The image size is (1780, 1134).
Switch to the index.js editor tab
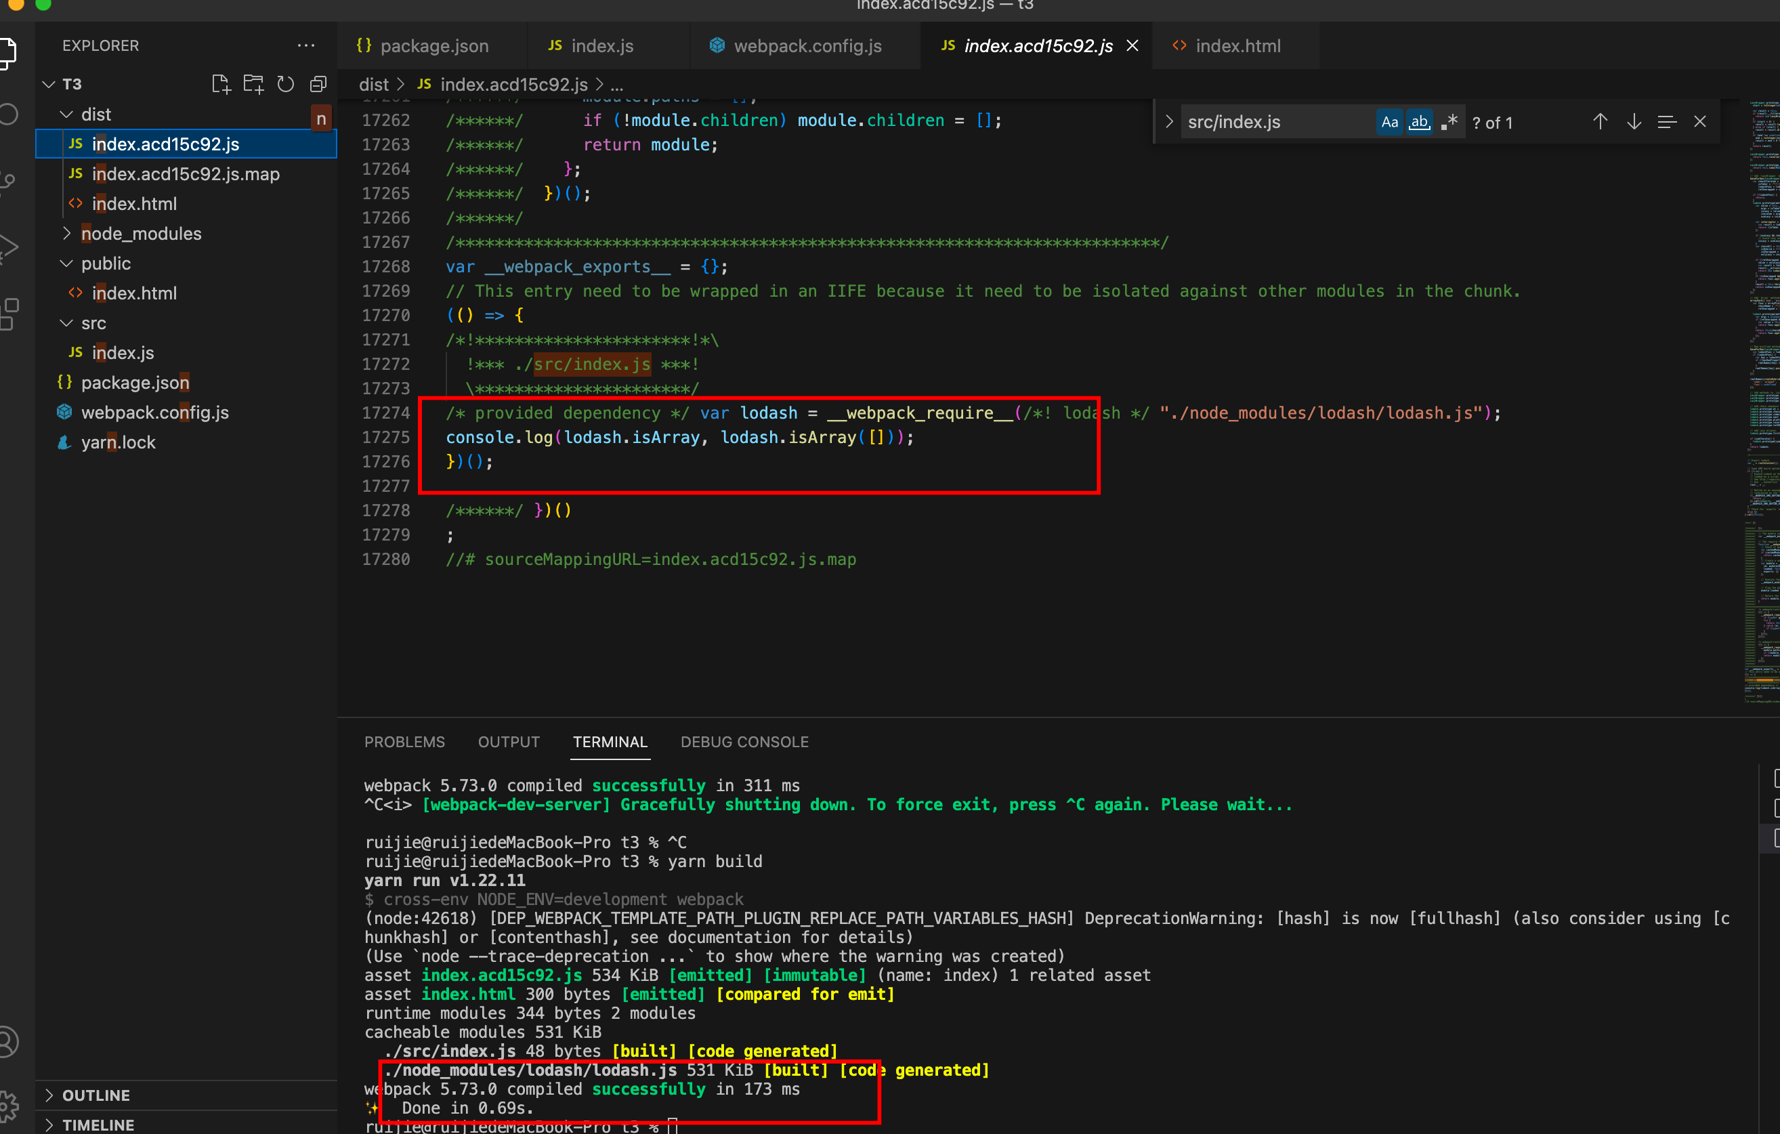click(608, 46)
